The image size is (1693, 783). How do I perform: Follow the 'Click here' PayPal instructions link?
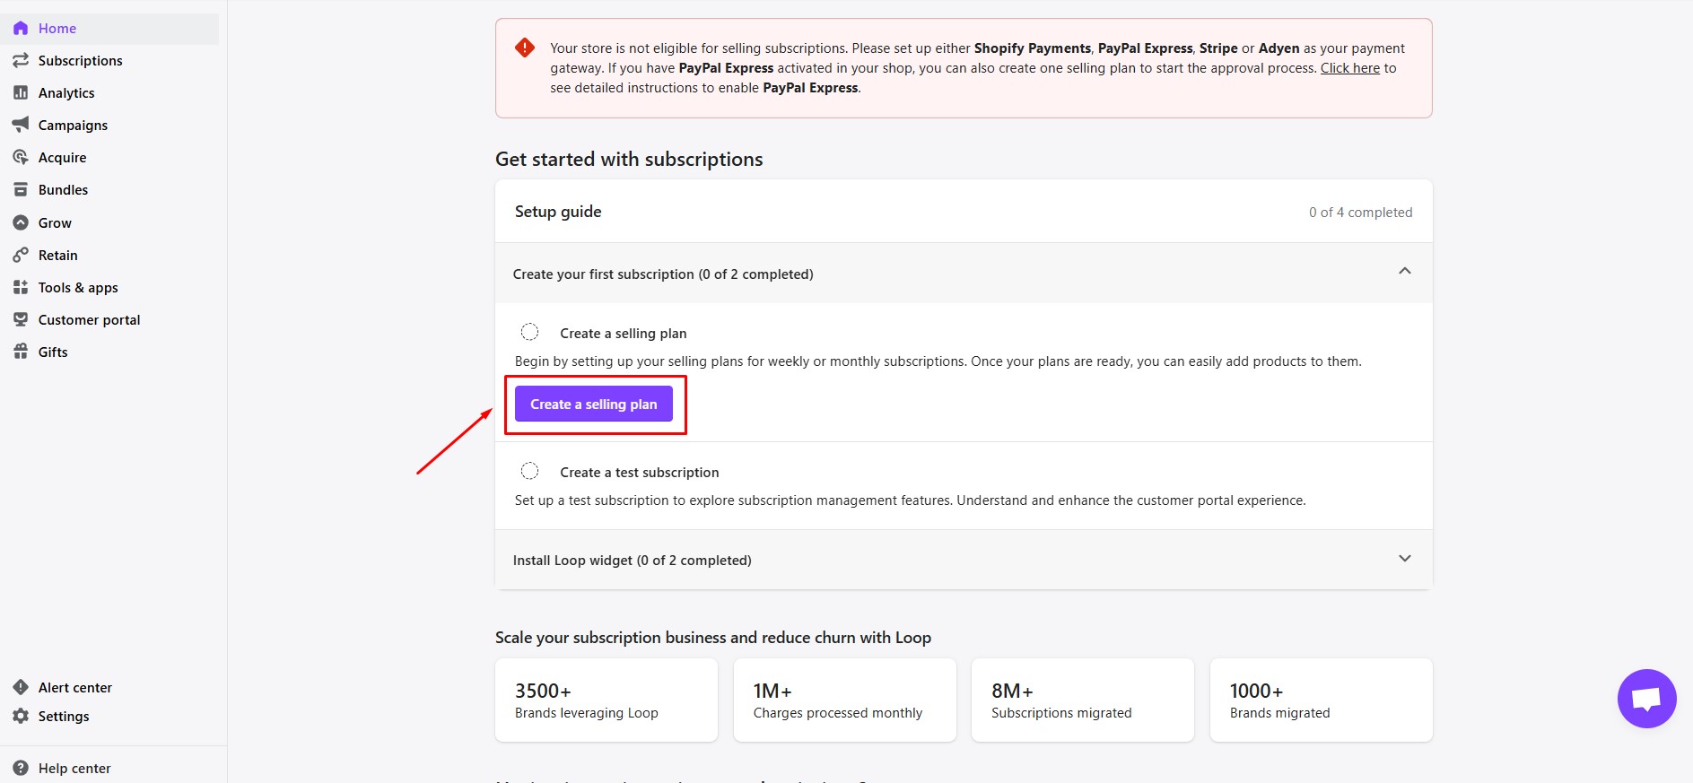(1349, 68)
